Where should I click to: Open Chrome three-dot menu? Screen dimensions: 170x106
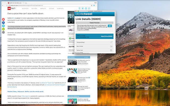[x=96, y=5]
